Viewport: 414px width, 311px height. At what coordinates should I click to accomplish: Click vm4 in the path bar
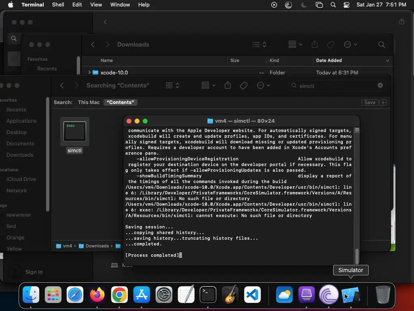point(64,246)
